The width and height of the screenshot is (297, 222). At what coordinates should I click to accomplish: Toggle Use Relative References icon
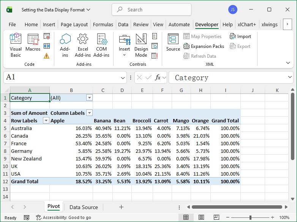coord(47,46)
